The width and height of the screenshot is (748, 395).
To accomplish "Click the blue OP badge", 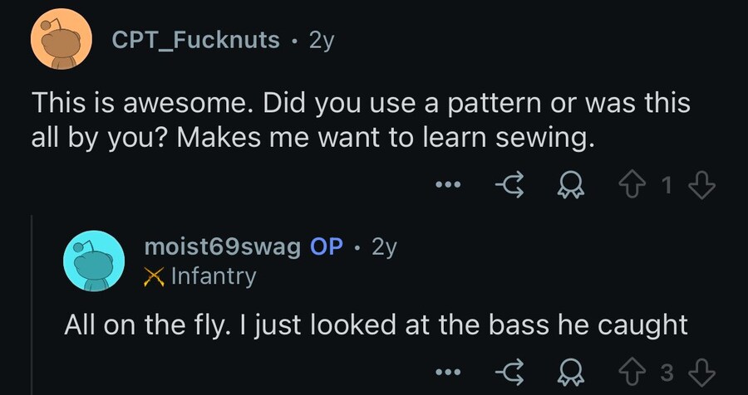I will (327, 246).
